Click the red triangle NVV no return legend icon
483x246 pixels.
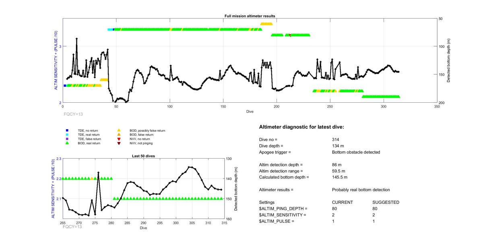119,139
